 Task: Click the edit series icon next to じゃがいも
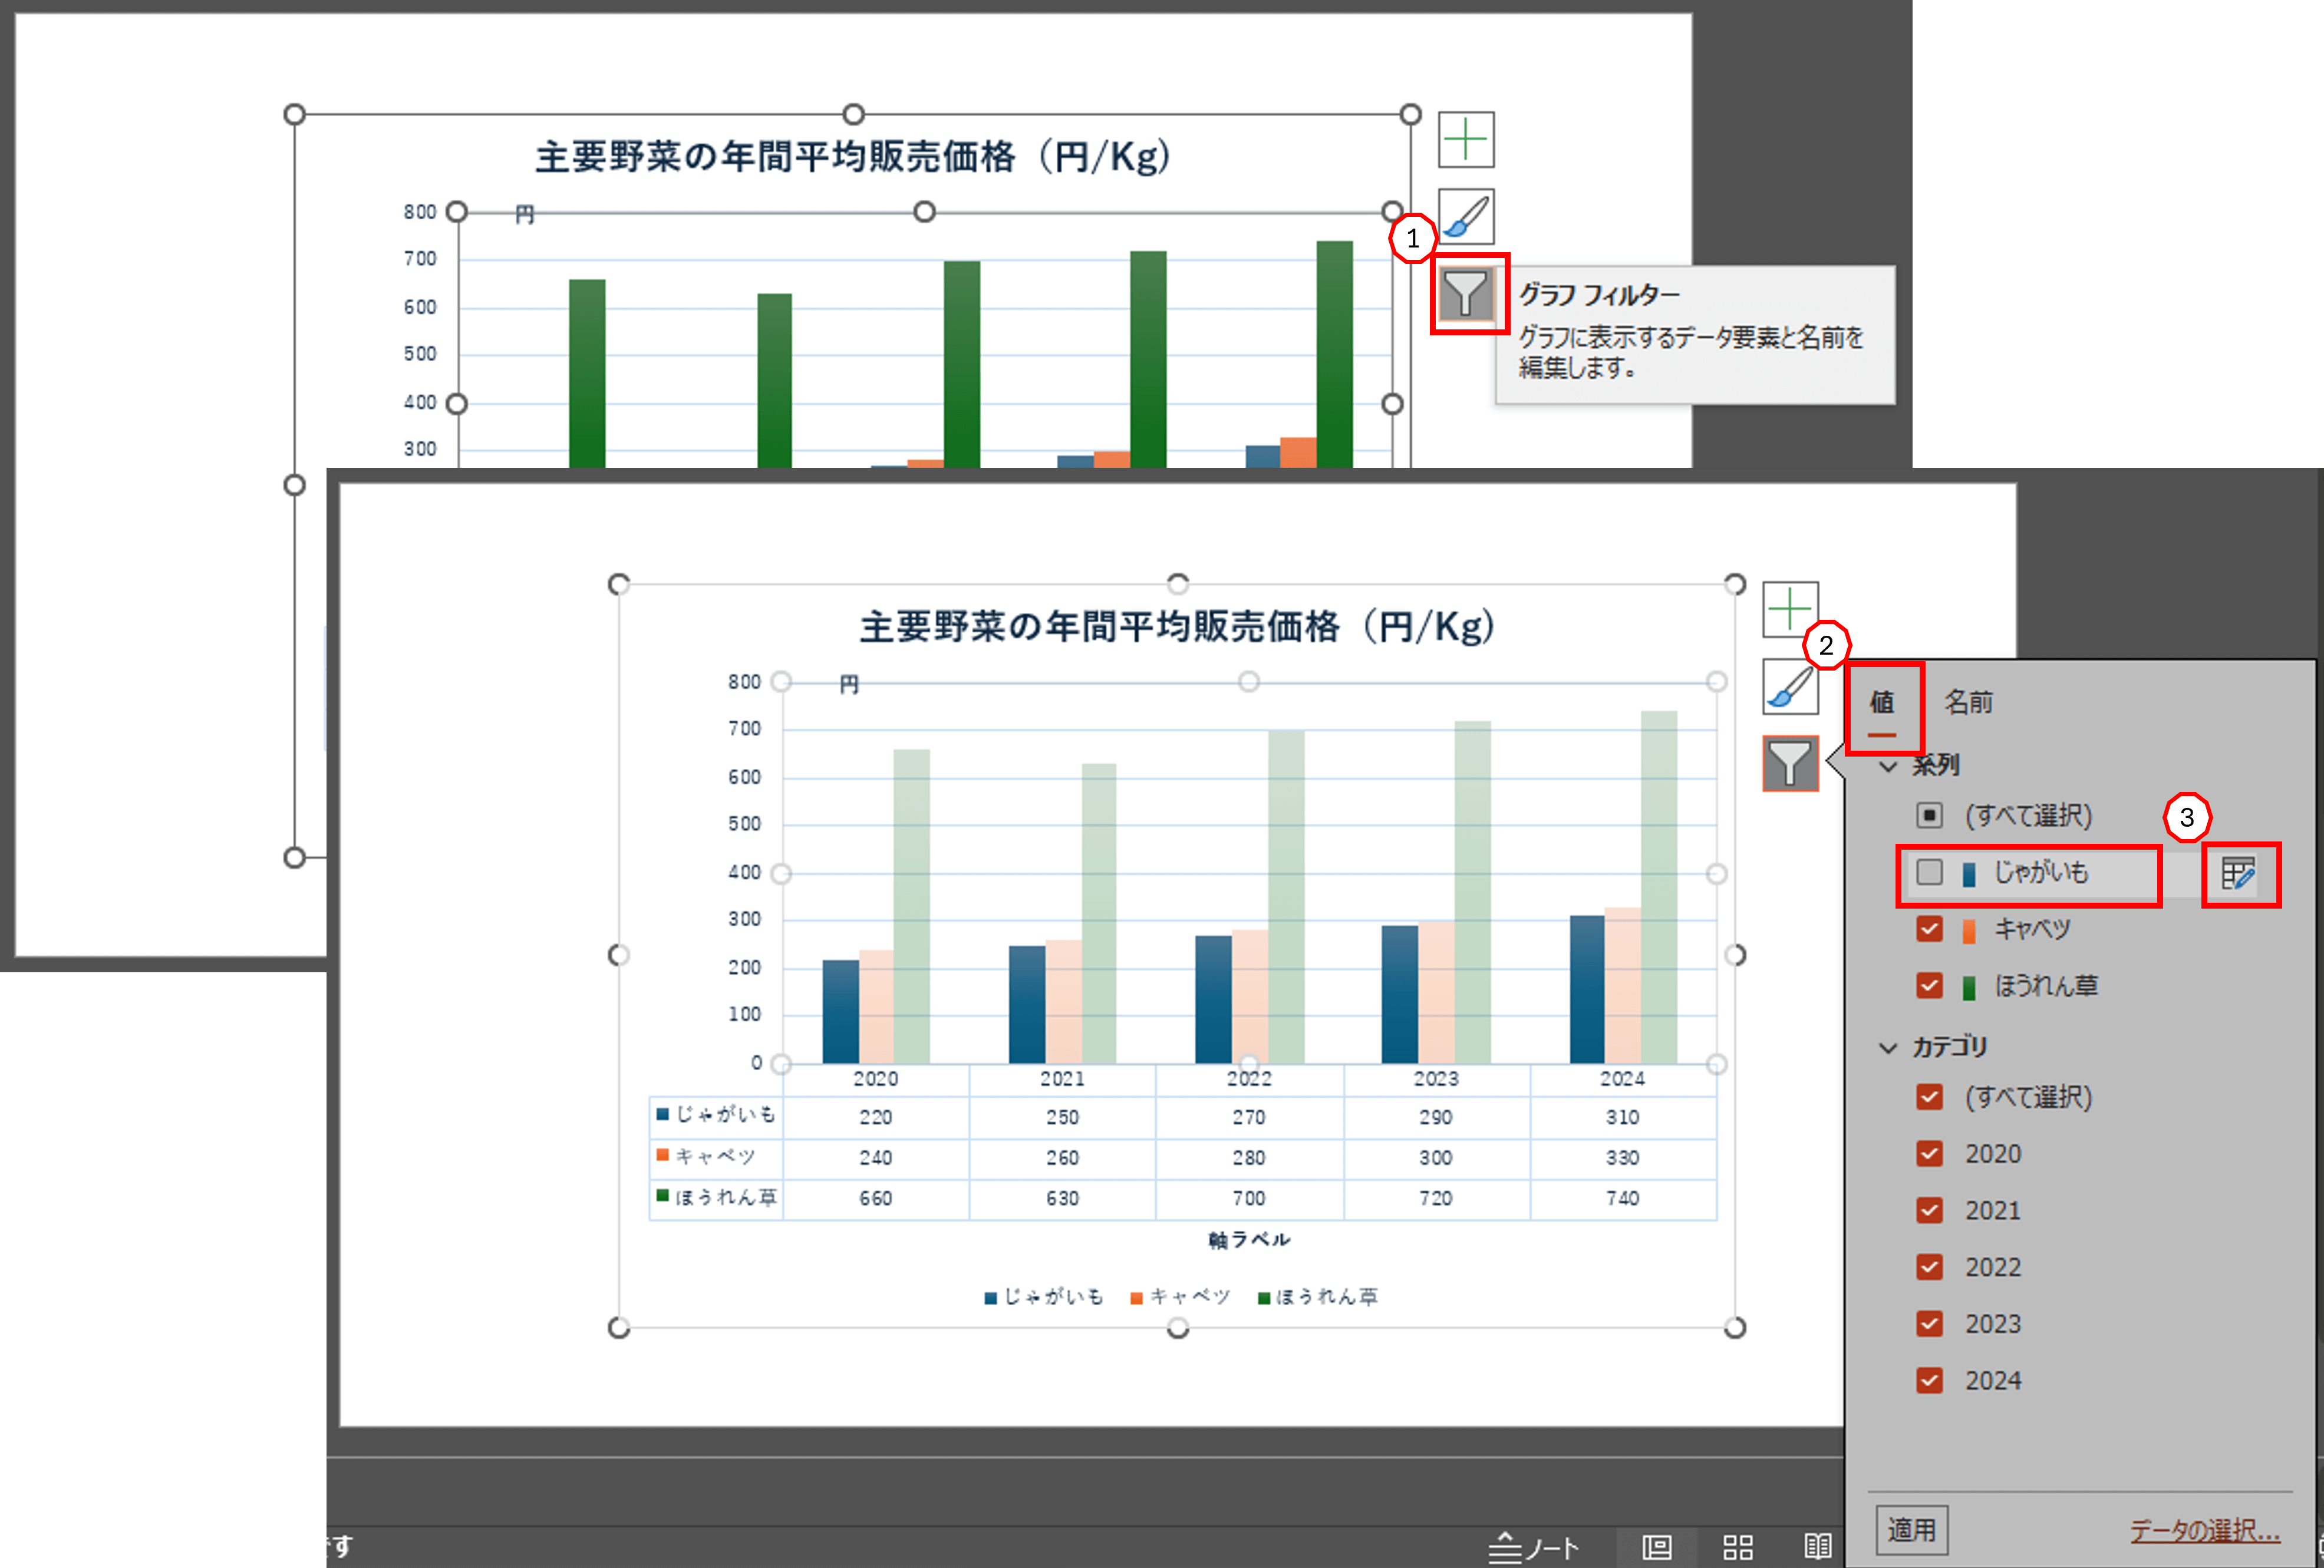(x=2238, y=874)
